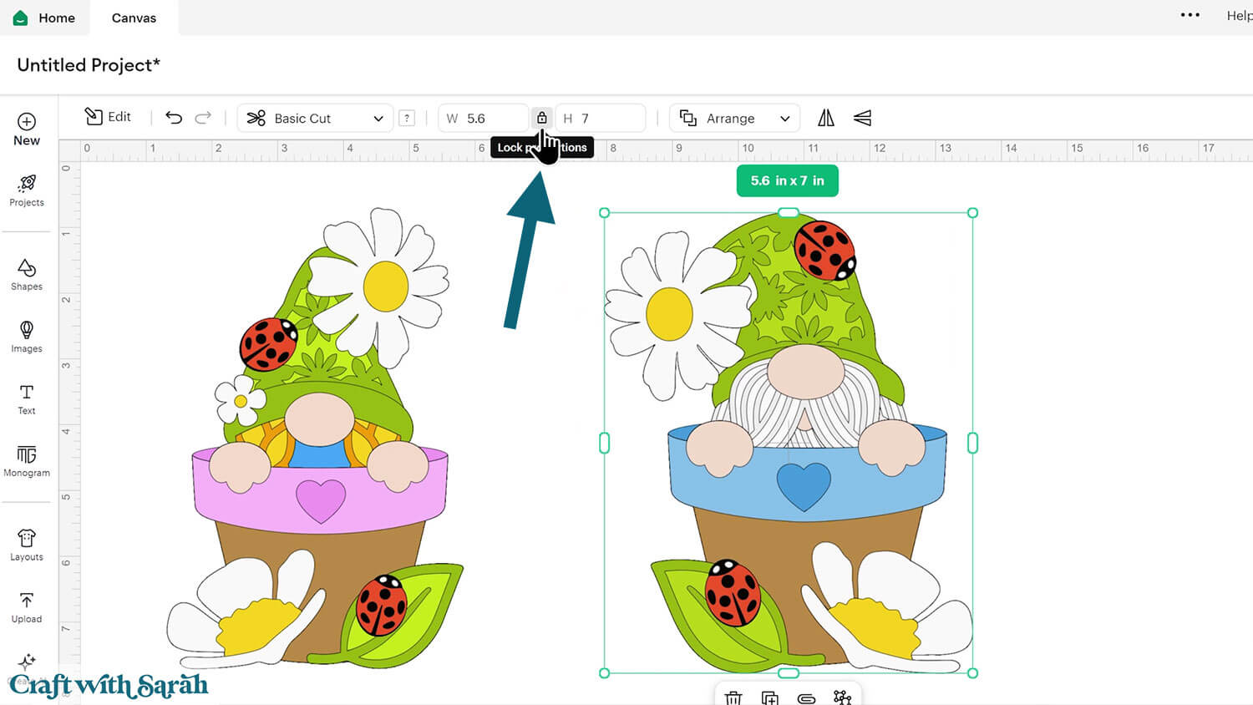Open the Monogram maker
The height and width of the screenshot is (705, 1253).
coord(27,461)
